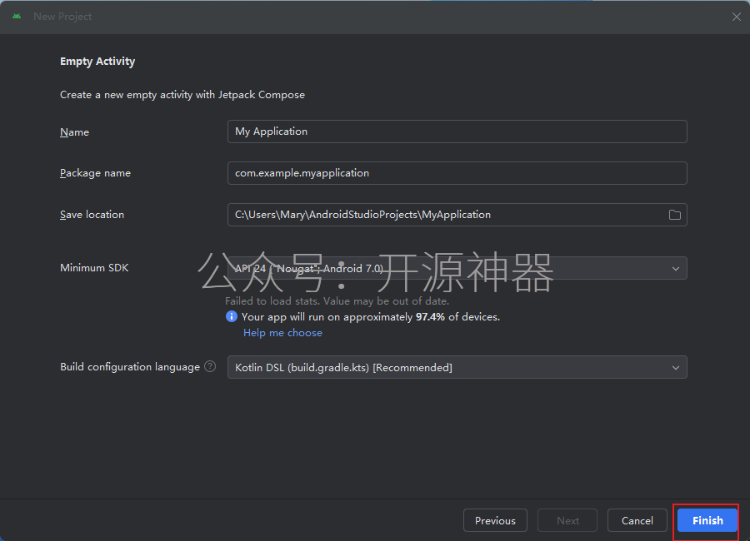Click into the Save location path field
Viewport: 750px width, 541px height.
(x=447, y=215)
